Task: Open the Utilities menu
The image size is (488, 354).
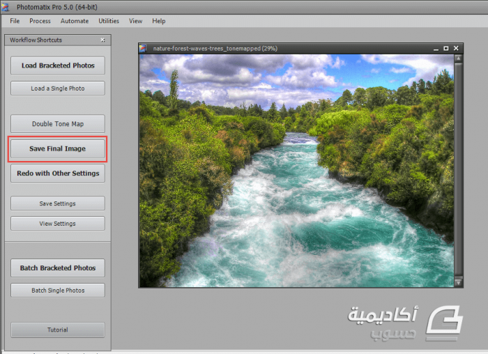Action: [x=109, y=21]
